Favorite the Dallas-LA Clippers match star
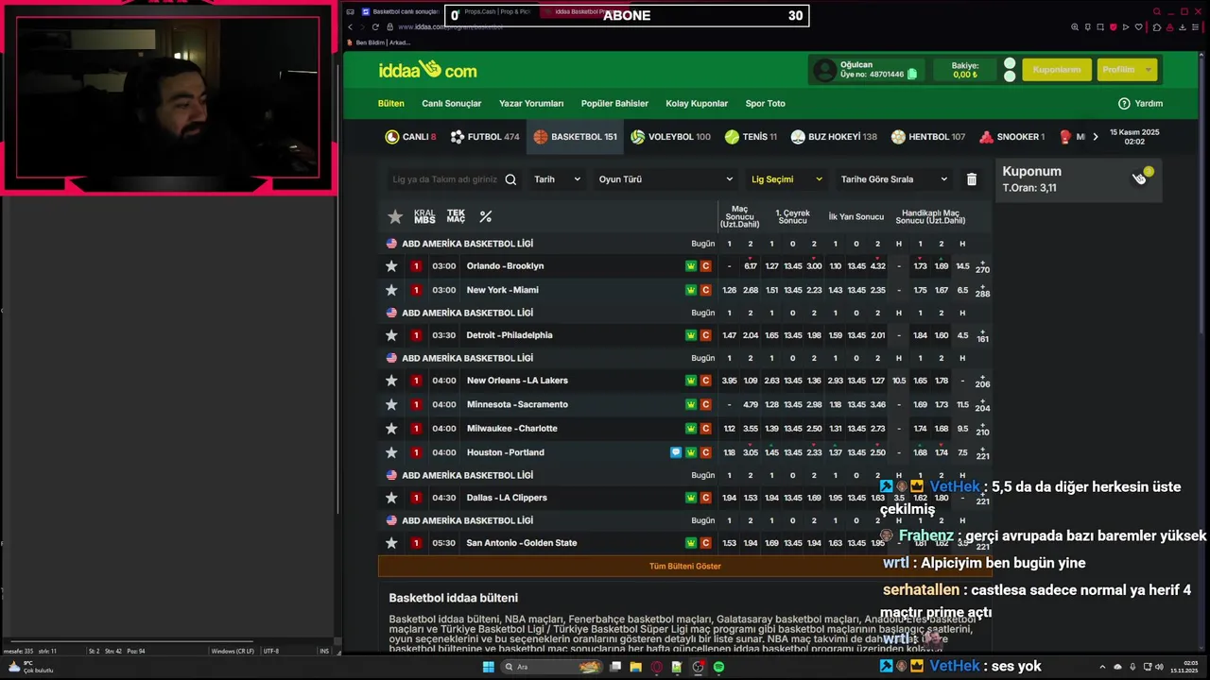The height and width of the screenshot is (680, 1210). [391, 498]
